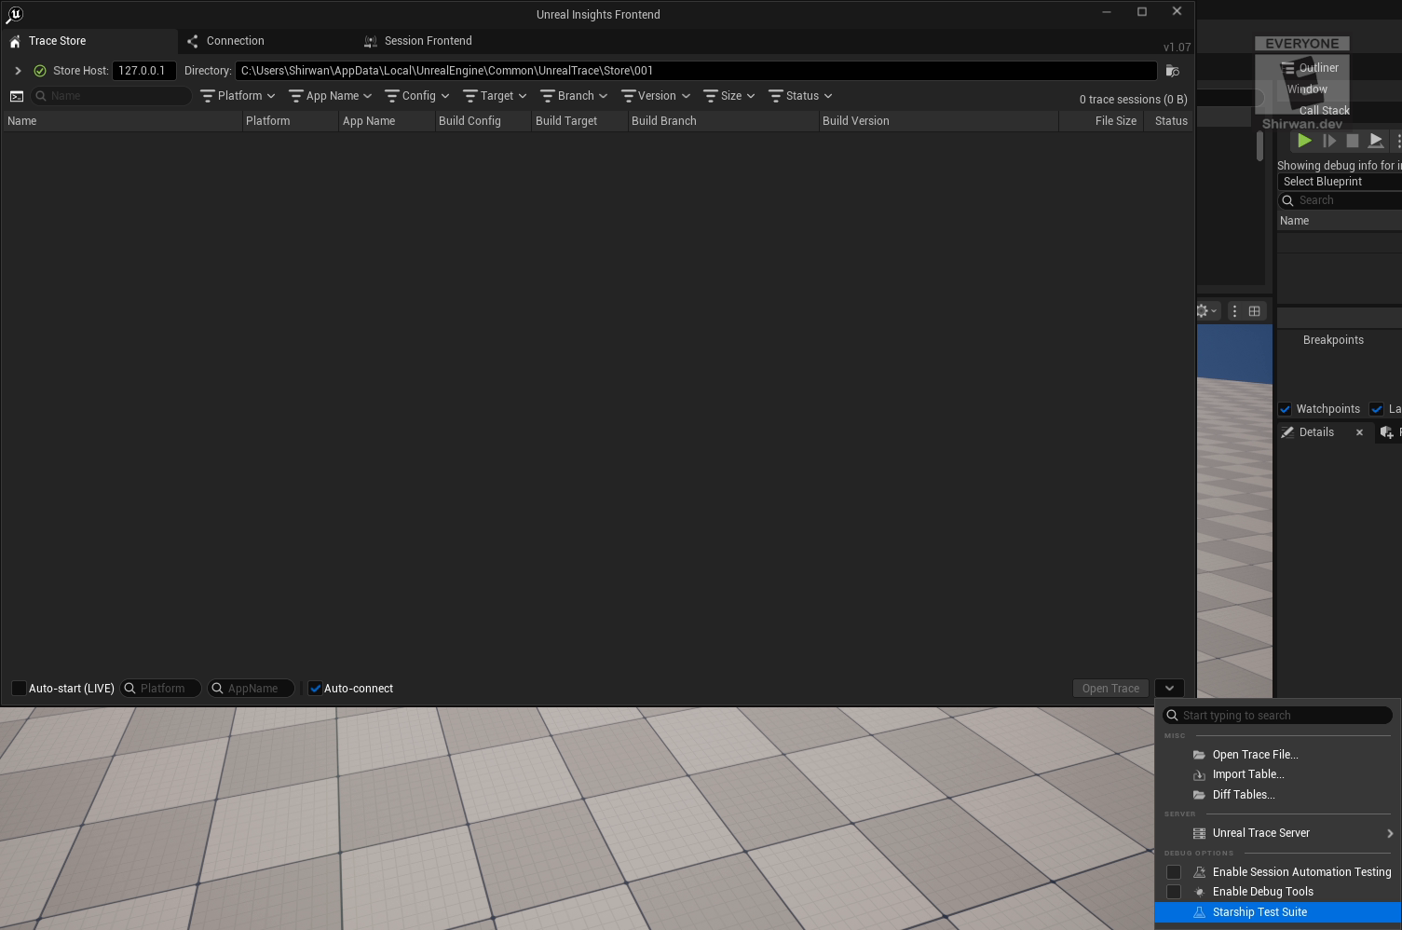Open the Config filter dropdown
This screenshot has width=1402, height=930.
417,96
